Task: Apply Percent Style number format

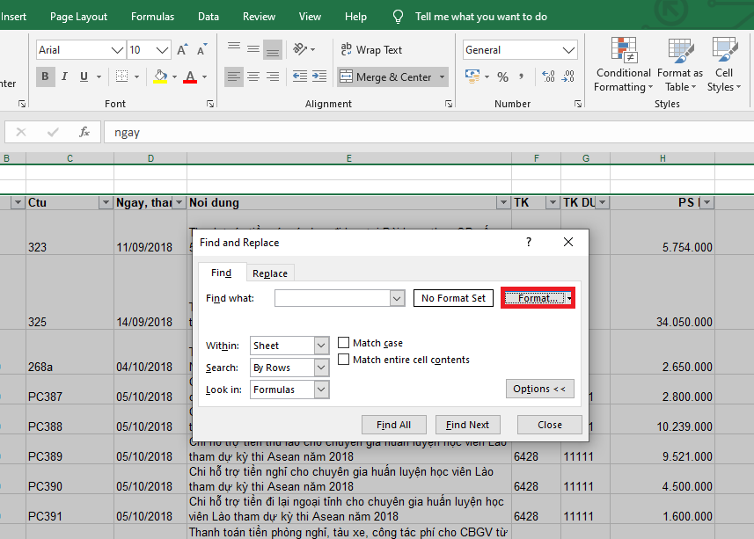Action: coord(502,77)
